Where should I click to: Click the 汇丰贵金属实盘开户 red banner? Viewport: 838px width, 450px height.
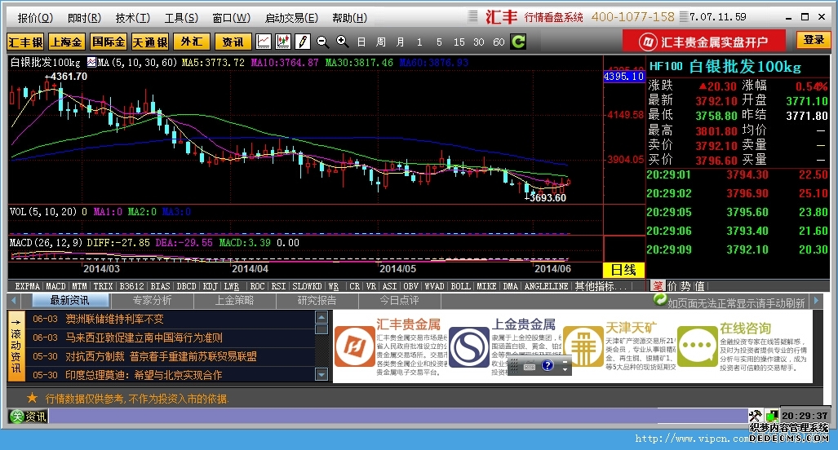(x=704, y=42)
